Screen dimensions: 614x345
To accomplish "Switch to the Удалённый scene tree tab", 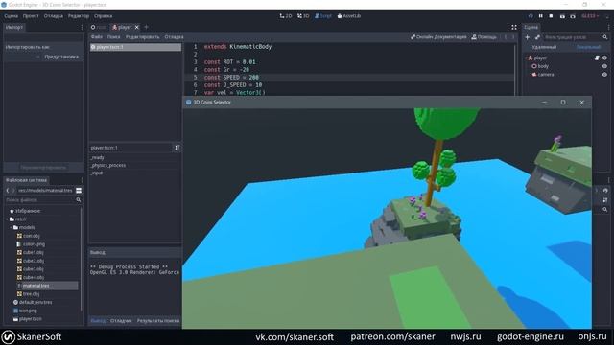I will pyautogui.click(x=544, y=47).
